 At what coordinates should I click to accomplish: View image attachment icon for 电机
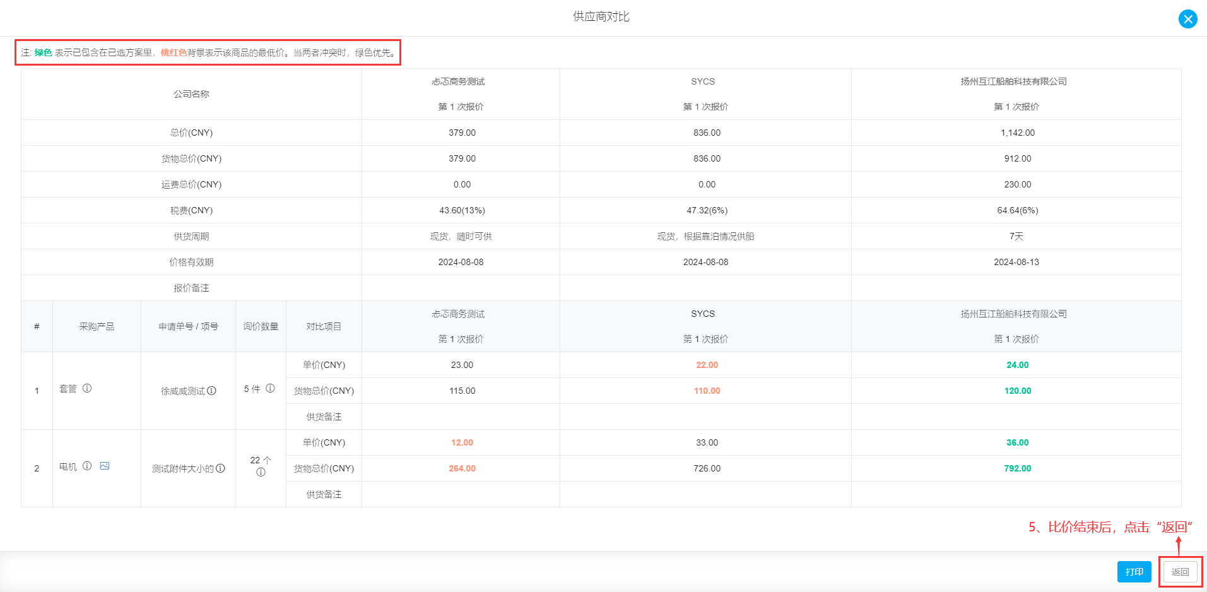pyautogui.click(x=105, y=466)
